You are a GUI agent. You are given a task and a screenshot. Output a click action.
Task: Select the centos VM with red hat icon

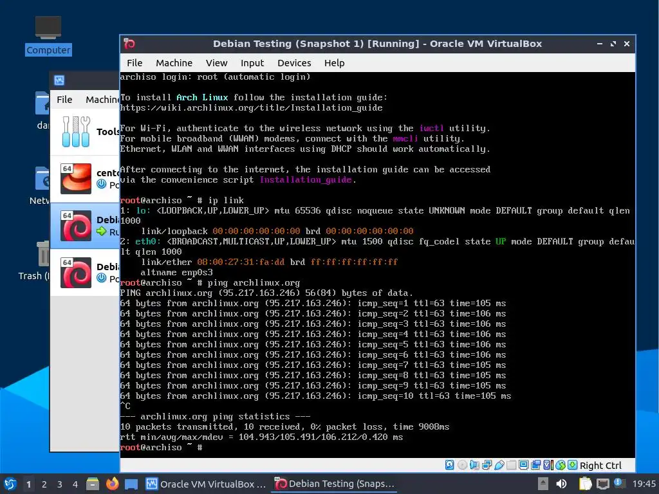(85, 179)
